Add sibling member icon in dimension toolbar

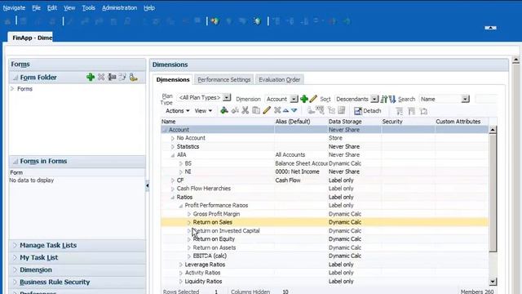(x=235, y=110)
